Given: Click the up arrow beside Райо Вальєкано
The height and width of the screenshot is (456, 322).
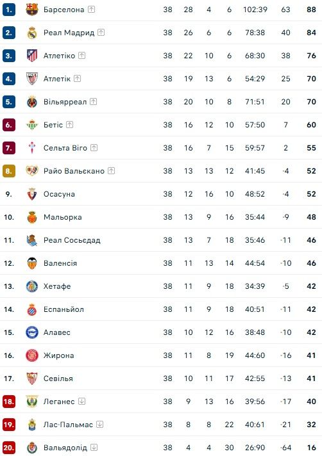Looking at the screenshot, I should click(x=111, y=171).
